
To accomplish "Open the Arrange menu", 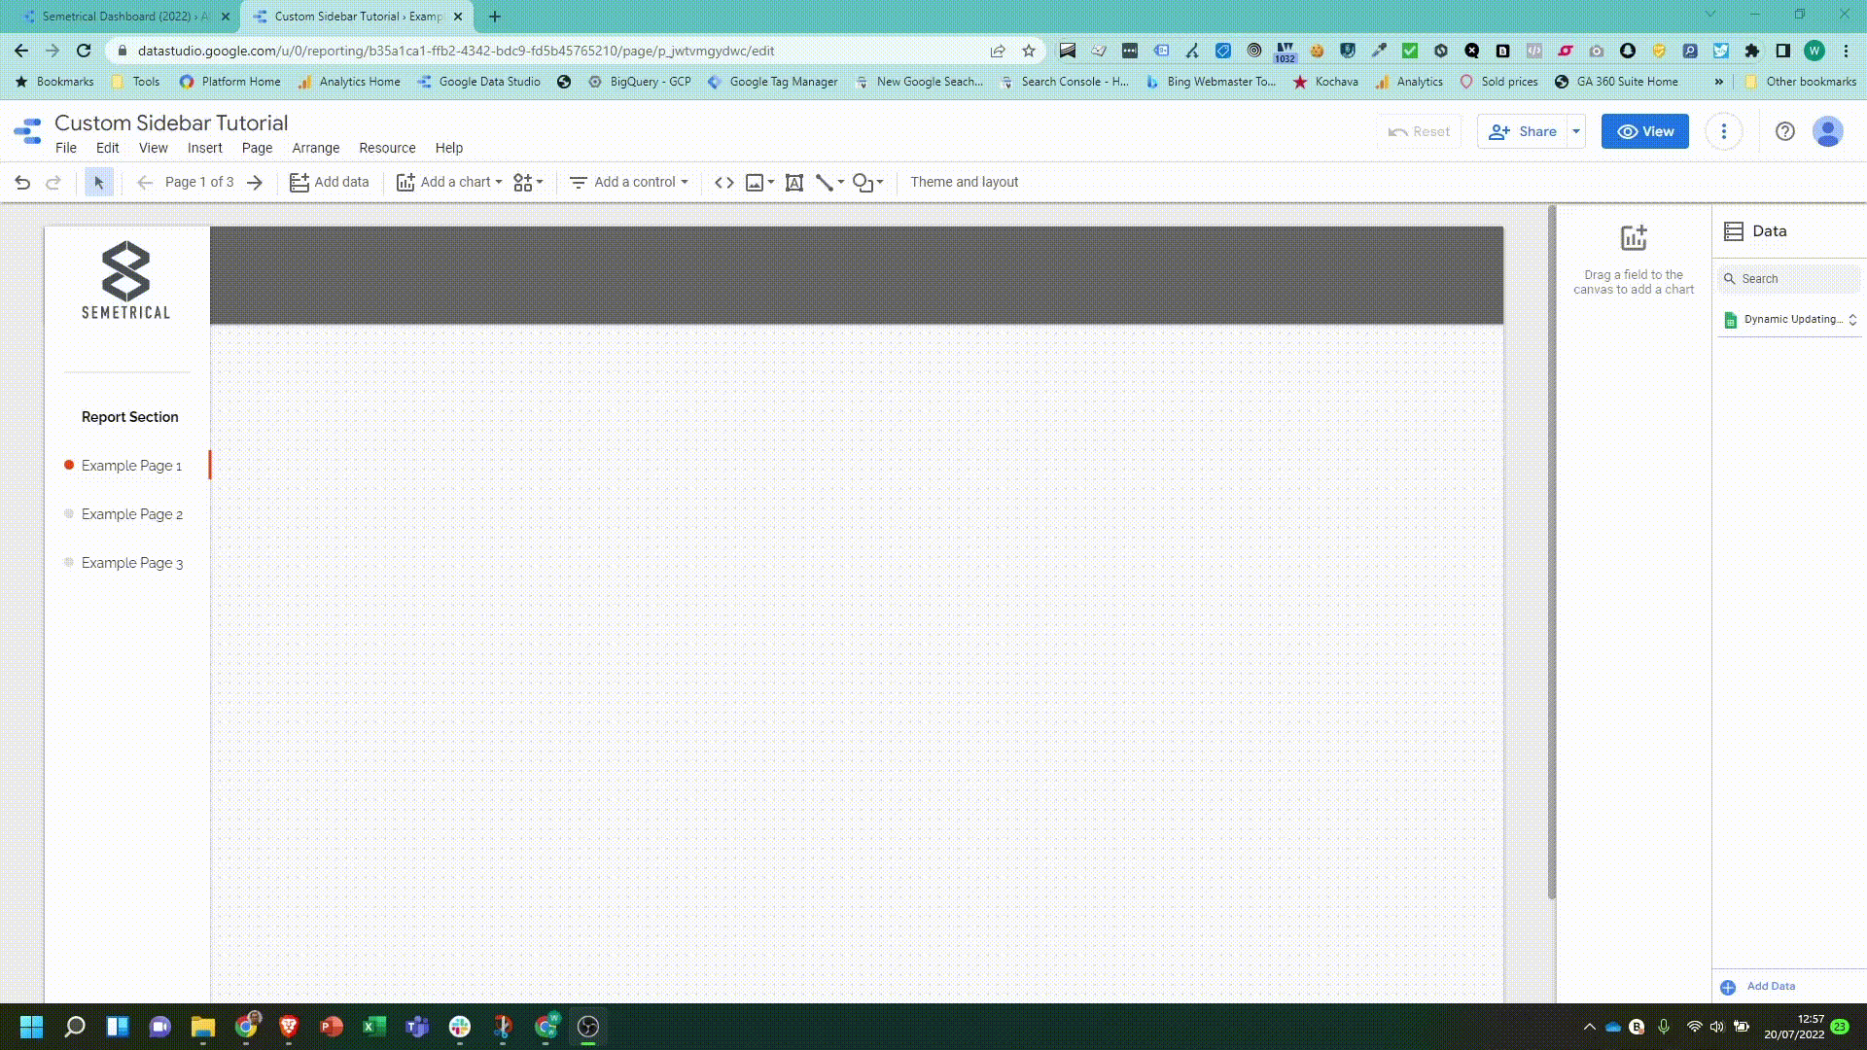I will coord(315,148).
